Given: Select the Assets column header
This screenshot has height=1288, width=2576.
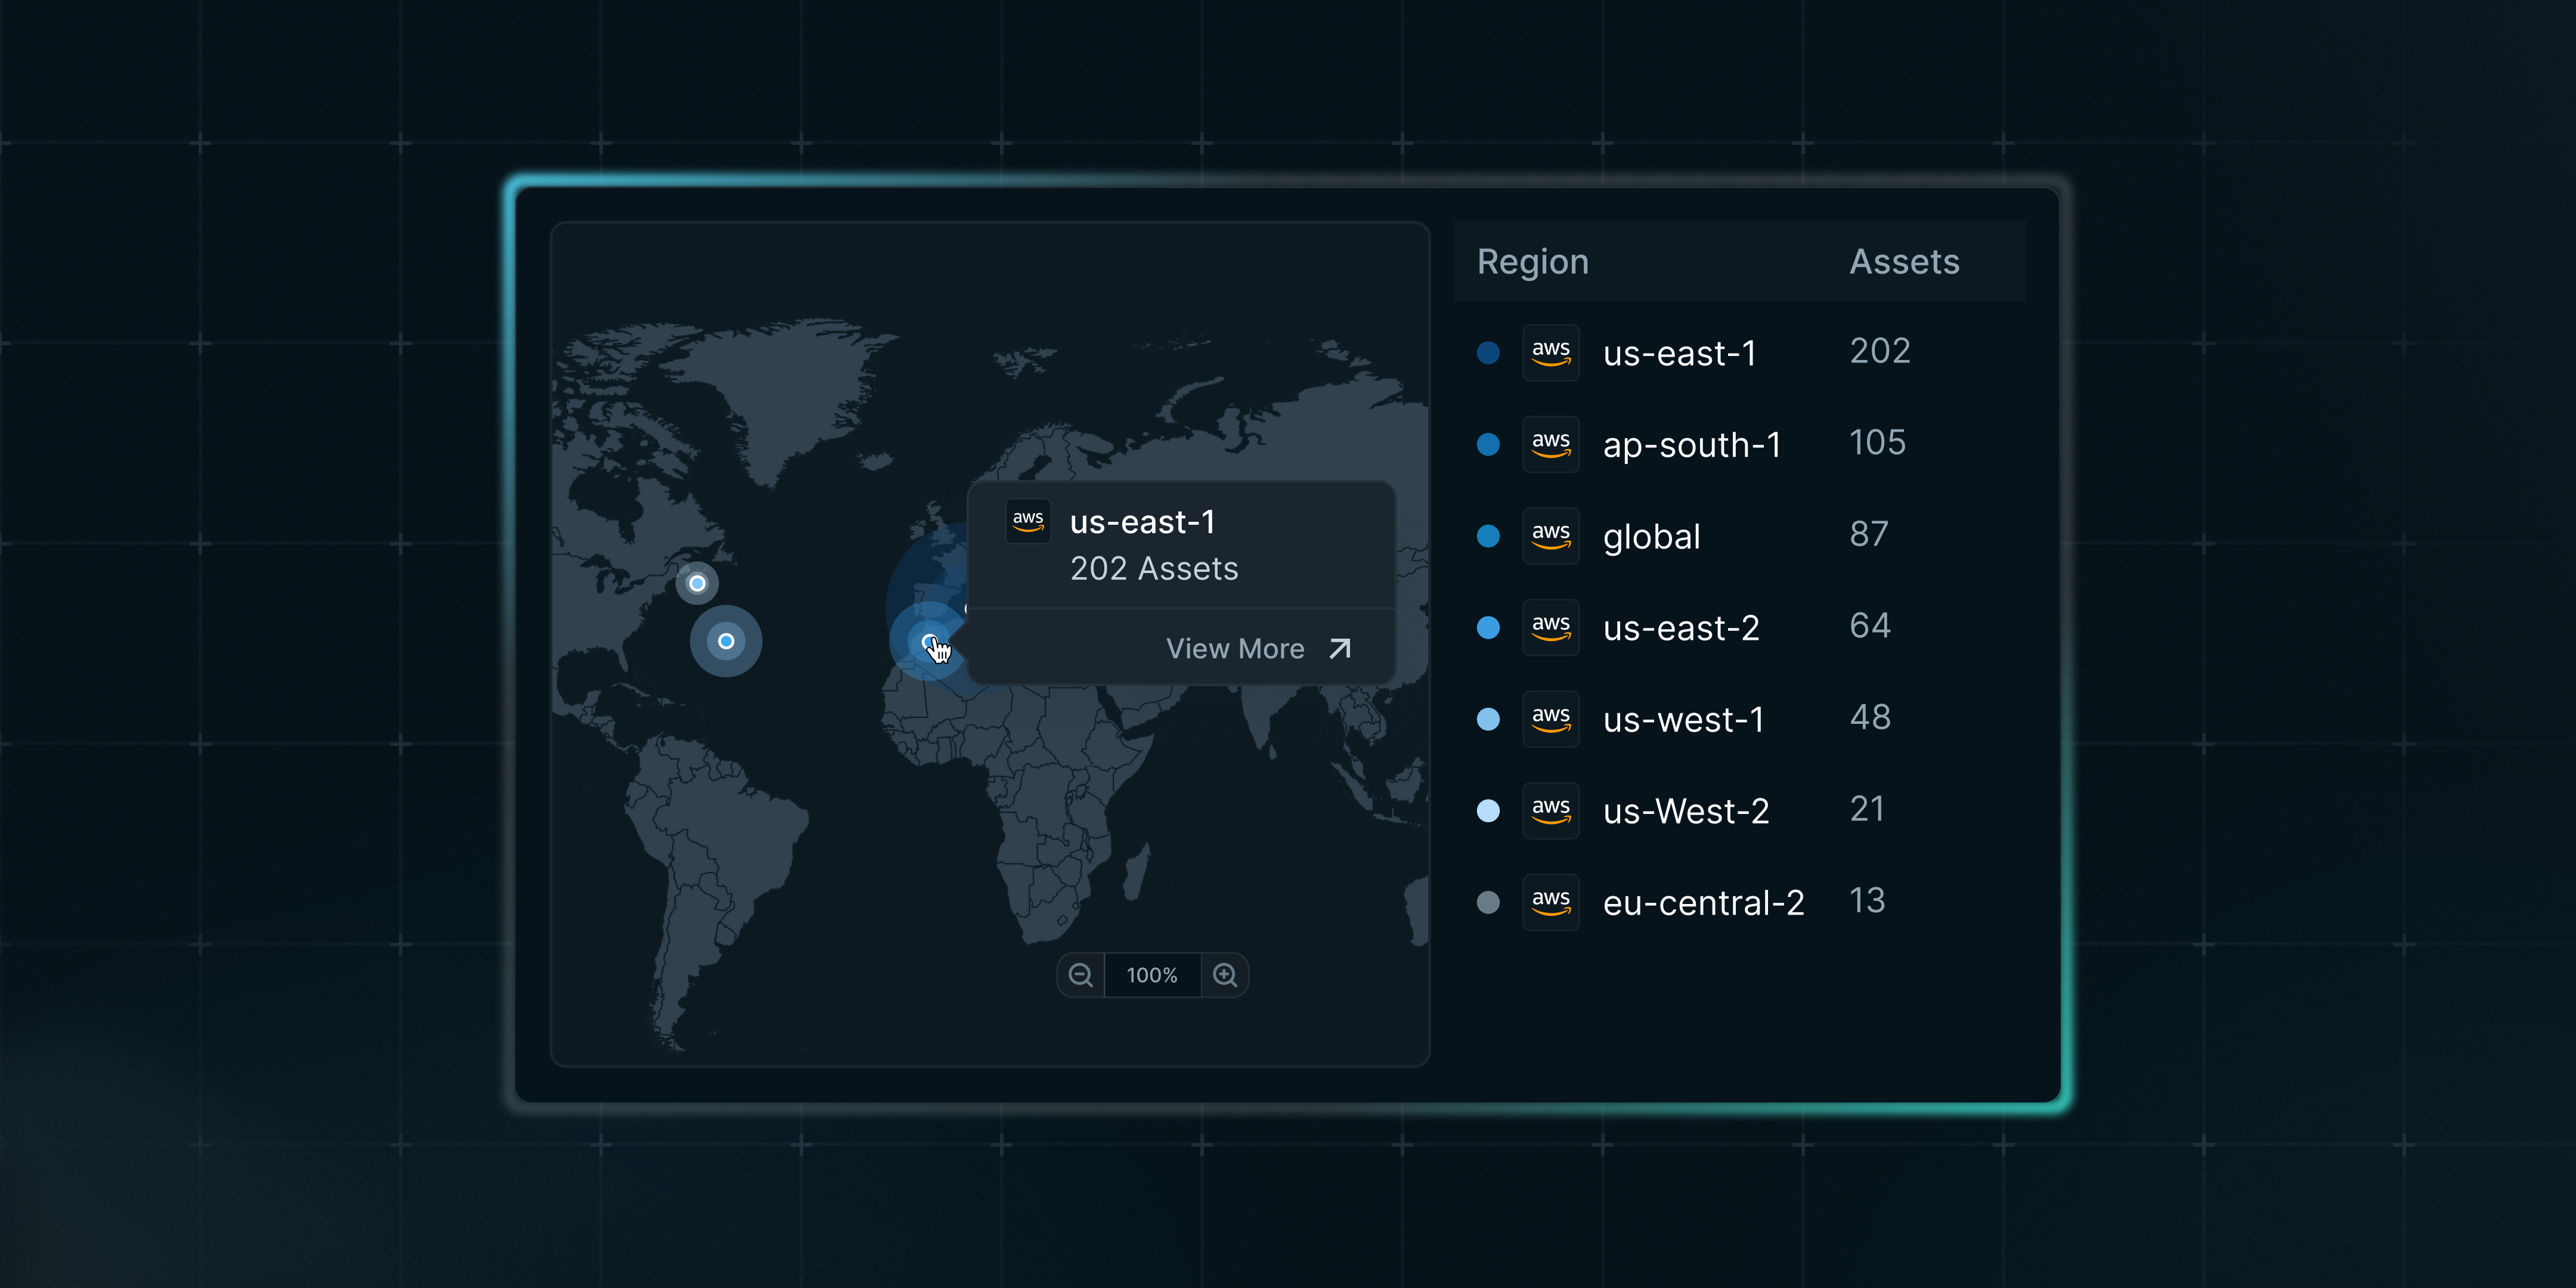Looking at the screenshot, I should point(1904,261).
